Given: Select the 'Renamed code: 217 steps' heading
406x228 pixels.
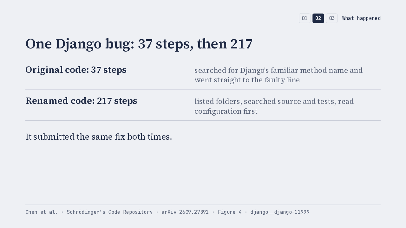Looking at the screenshot, I should 81,101.
